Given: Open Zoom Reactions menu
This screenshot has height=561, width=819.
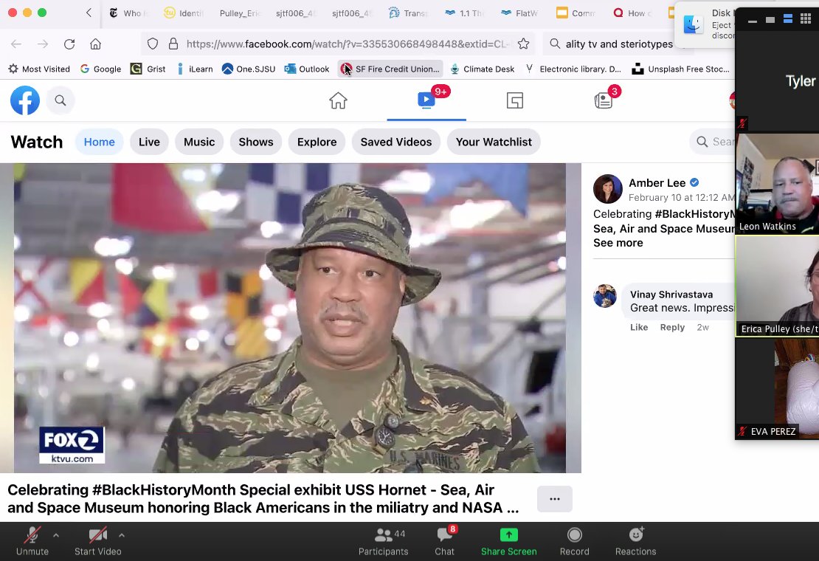Looking at the screenshot, I should point(636,542).
